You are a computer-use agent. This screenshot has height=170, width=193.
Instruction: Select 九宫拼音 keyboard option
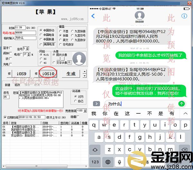[x=78, y=31]
